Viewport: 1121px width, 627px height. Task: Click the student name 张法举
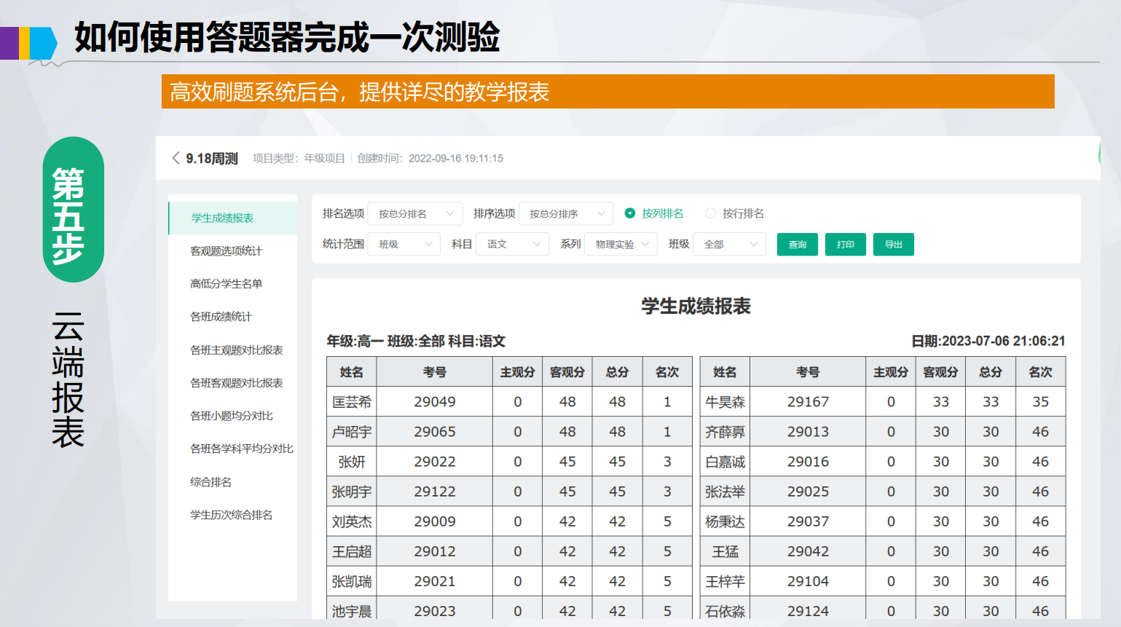[725, 492]
